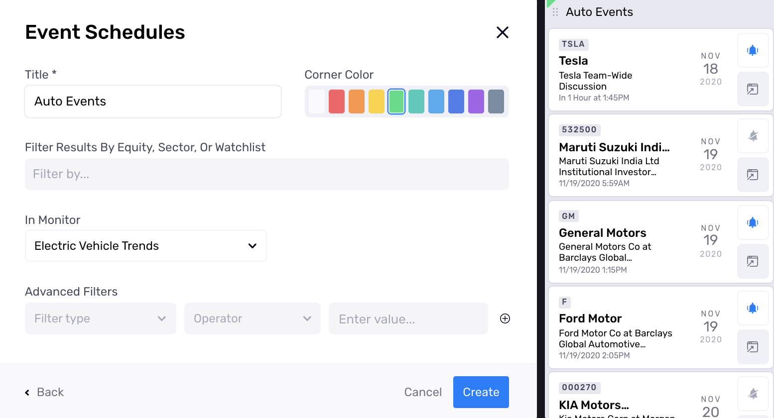Select the green corner color swatch
This screenshot has width=774, height=418.
[396, 102]
